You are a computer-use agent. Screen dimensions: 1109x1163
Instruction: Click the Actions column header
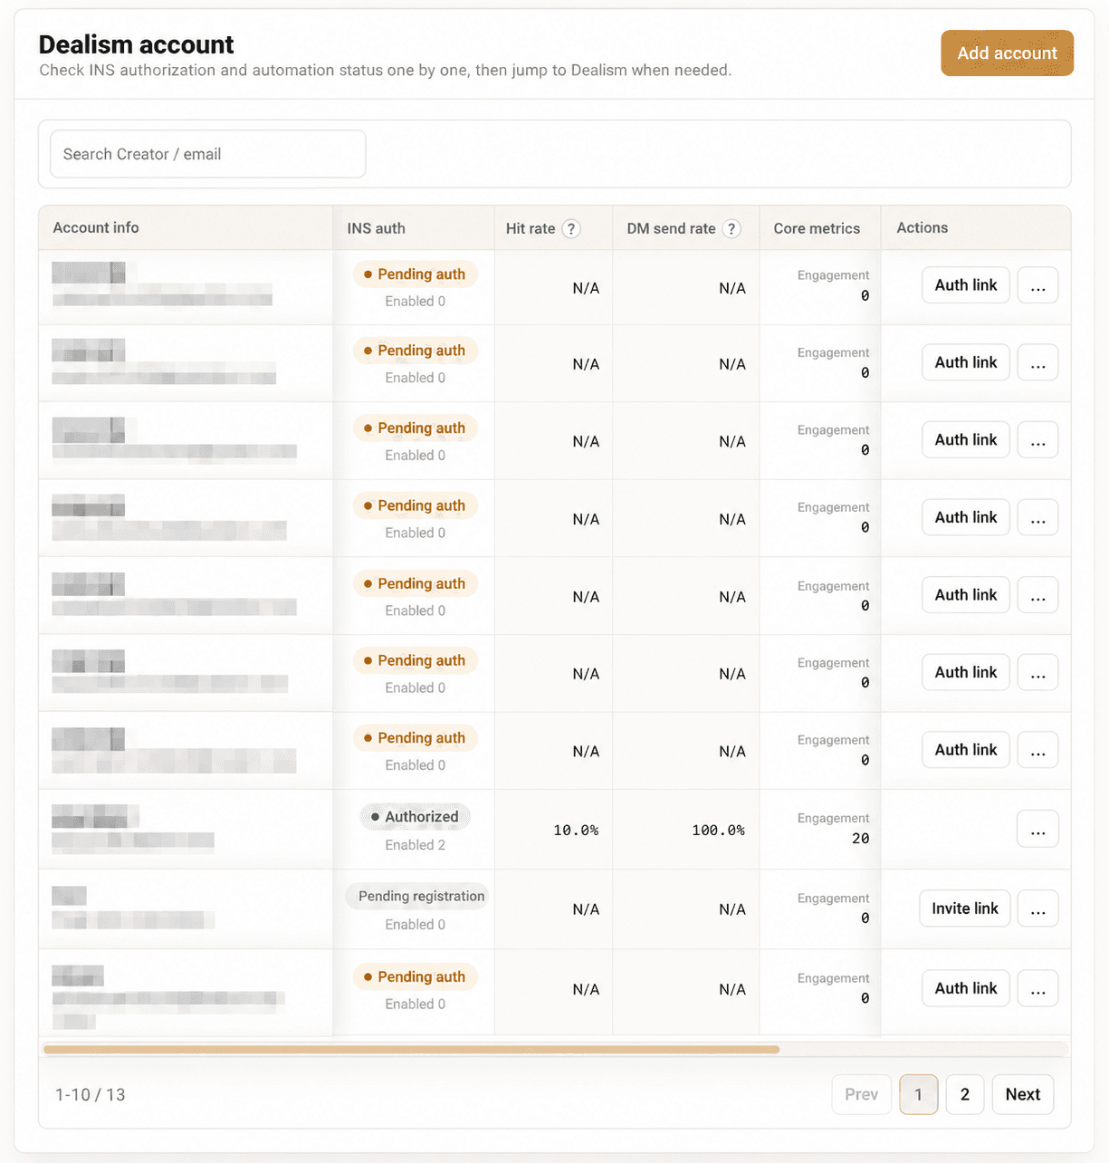922,227
